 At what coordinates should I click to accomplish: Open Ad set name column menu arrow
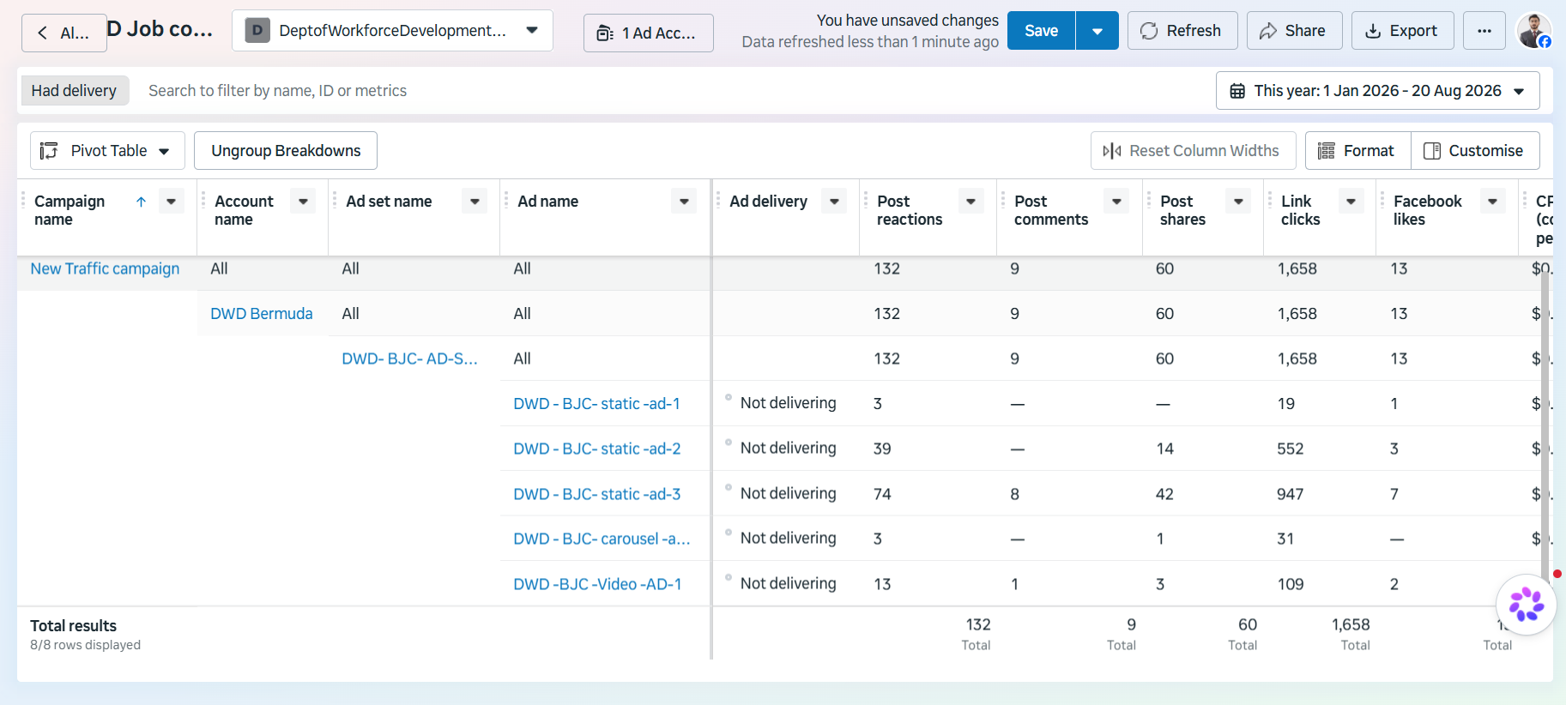click(x=475, y=202)
